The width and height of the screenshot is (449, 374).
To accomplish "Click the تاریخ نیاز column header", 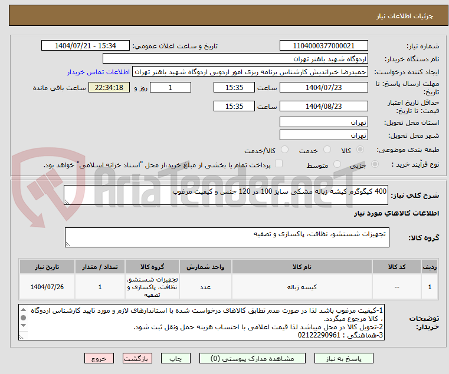I will tap(47, 267).
